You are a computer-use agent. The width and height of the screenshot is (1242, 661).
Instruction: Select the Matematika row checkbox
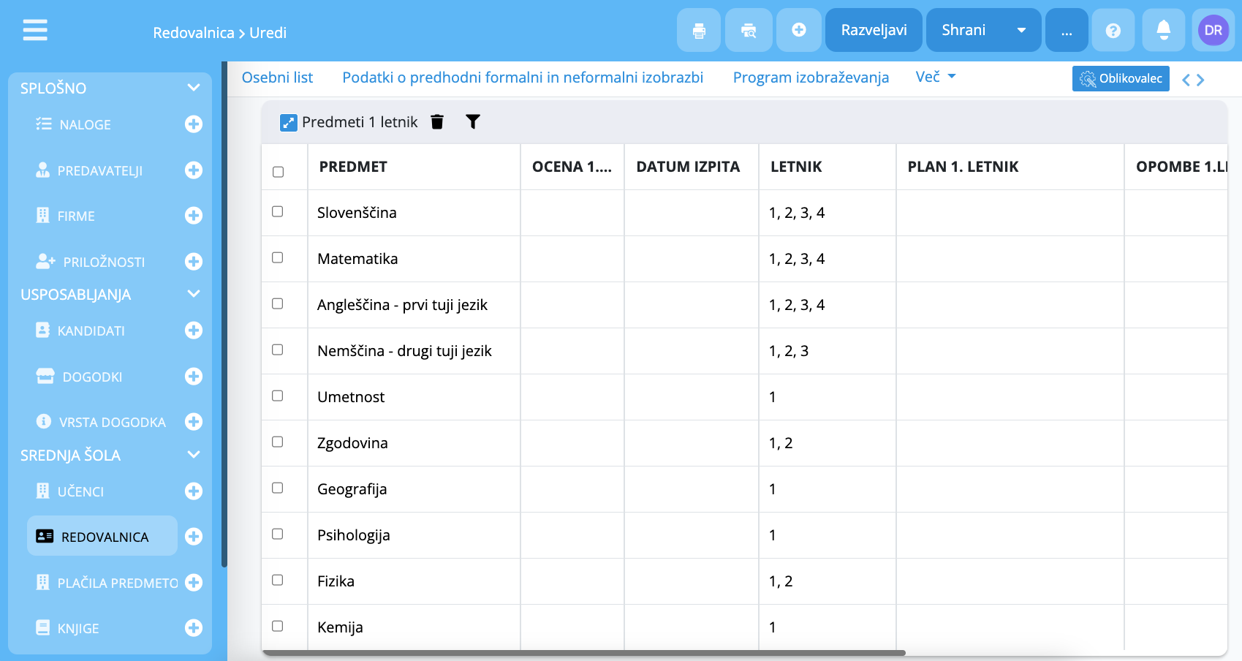(278, 258)
